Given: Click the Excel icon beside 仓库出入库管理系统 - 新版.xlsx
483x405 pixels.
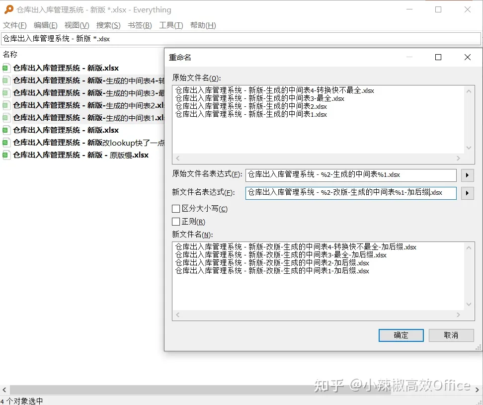Looking at the screenshot, I should tap(6, 68).
